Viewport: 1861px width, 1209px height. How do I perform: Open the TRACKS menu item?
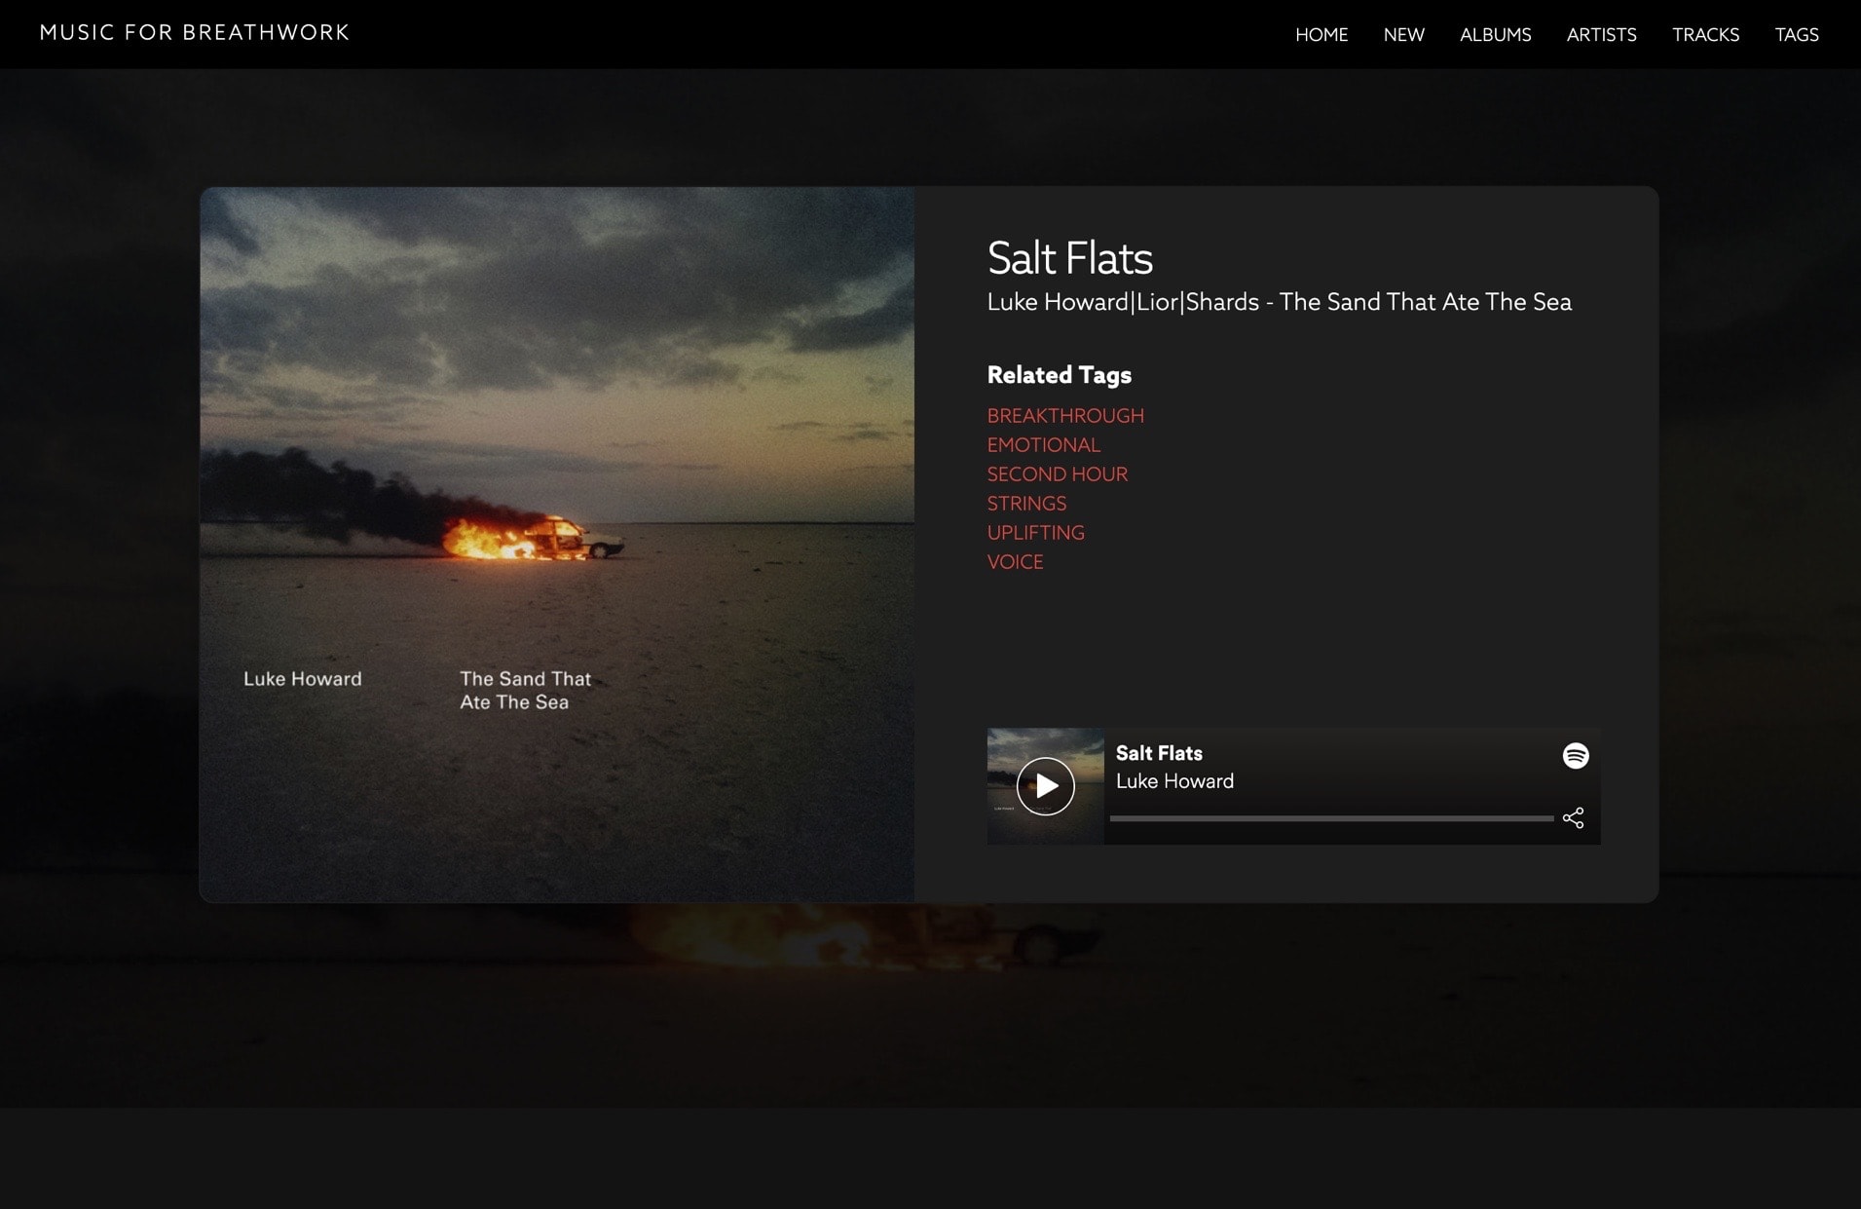pos(1706,35)
